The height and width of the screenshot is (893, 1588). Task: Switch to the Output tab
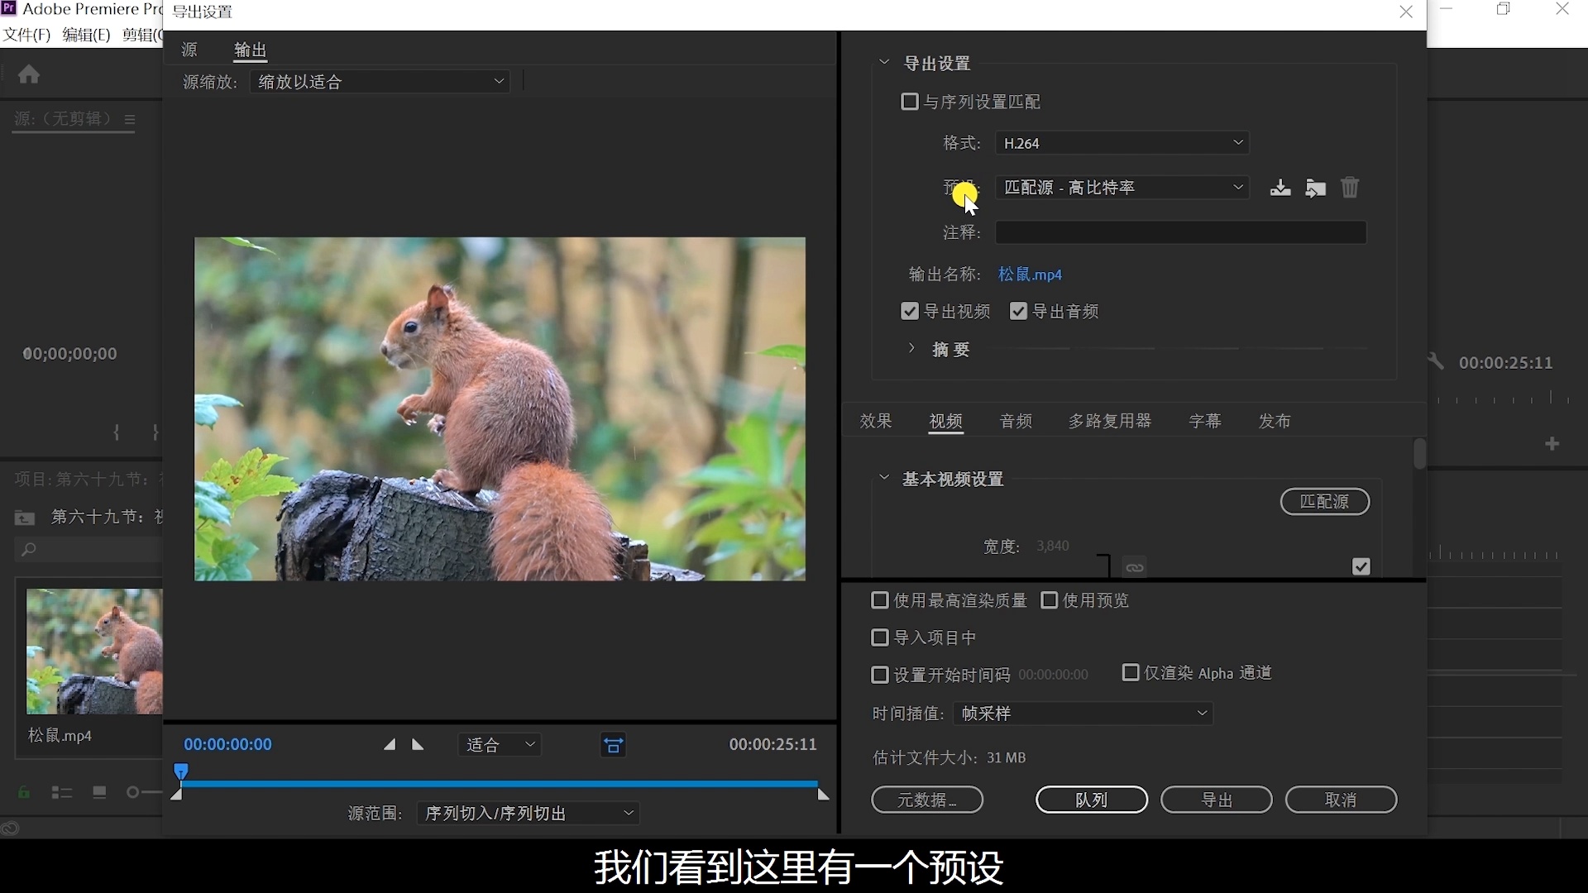tap(251, 50)
